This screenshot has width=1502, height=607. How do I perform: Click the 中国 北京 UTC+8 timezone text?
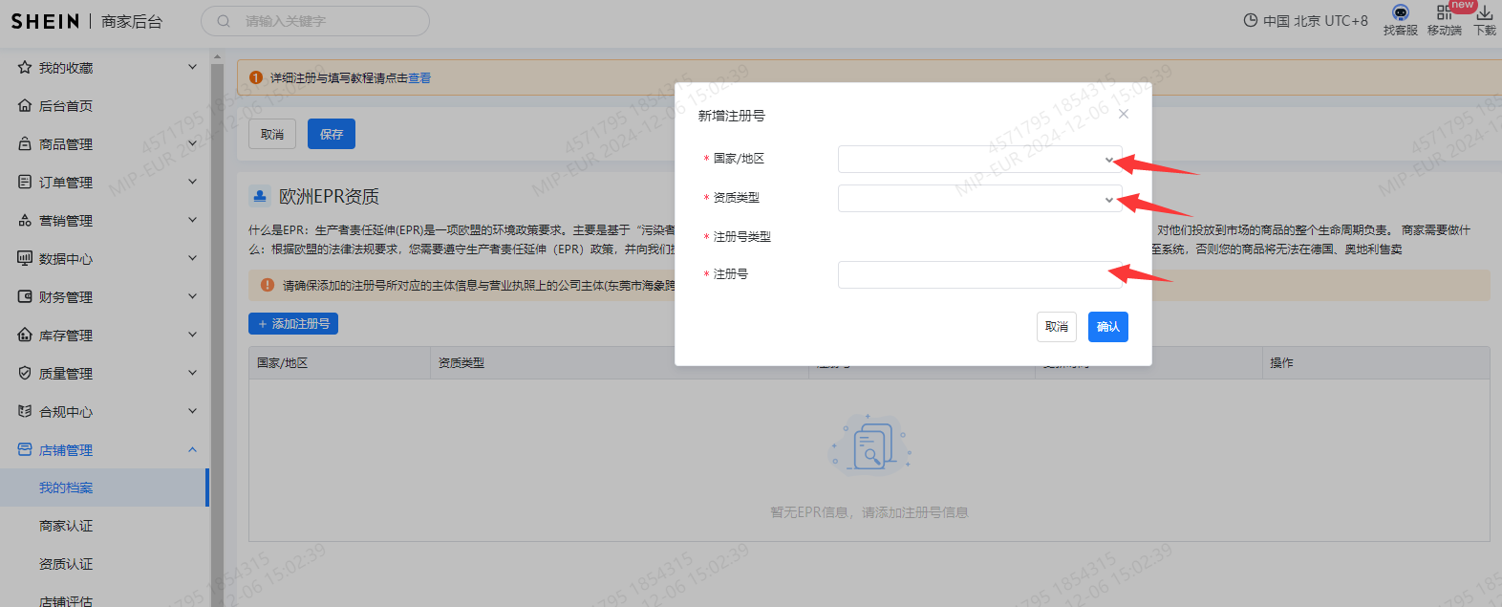1316,21
